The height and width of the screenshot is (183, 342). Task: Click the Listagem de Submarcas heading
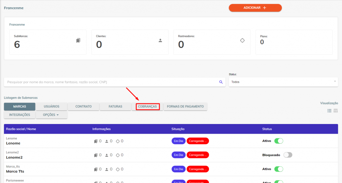[21, 98]
